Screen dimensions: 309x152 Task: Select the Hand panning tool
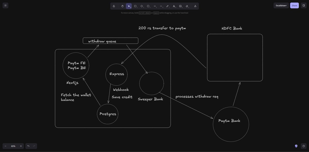click(x=122, y=6)
